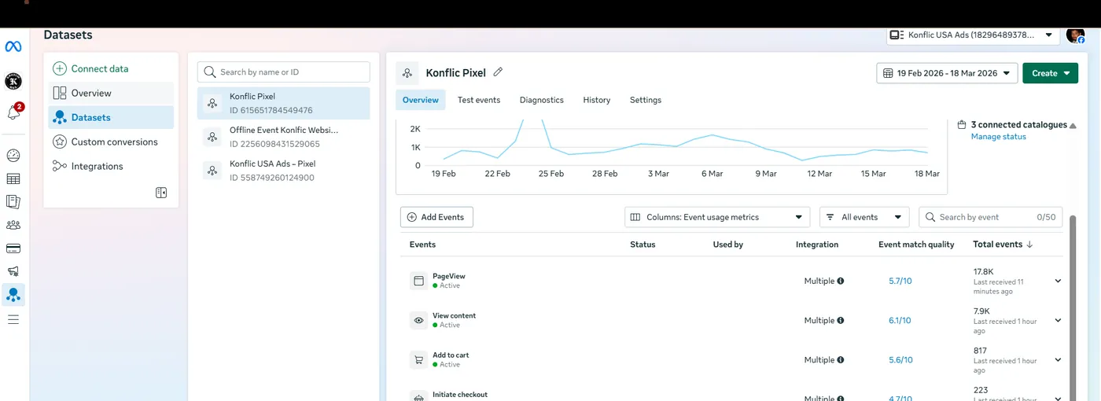
Task: Expand the Add to cart row chevron
Action: (x=1058, y=359)
